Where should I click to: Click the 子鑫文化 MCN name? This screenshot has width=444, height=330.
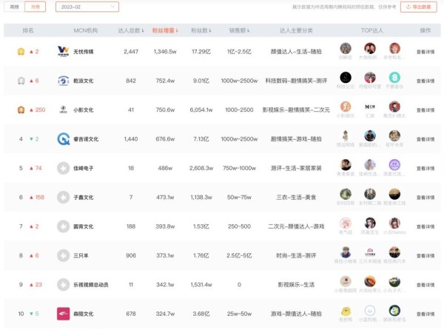84,197
